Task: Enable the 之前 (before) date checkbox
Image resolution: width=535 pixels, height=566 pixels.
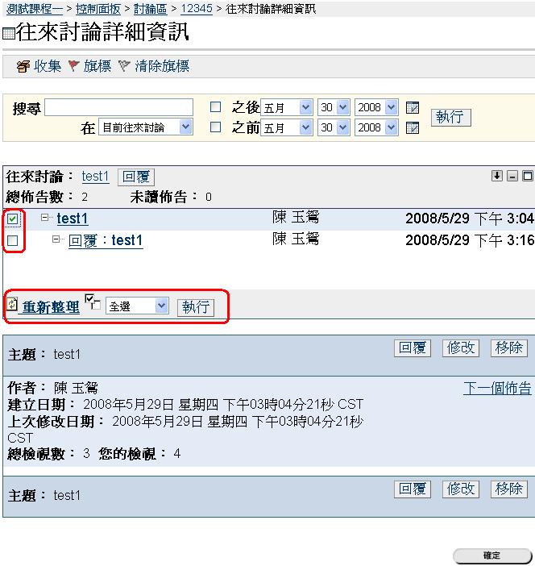Action: click(215, 127)
